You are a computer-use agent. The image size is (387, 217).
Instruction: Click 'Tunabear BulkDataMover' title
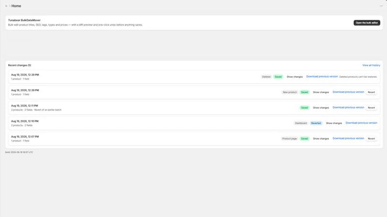24,20
